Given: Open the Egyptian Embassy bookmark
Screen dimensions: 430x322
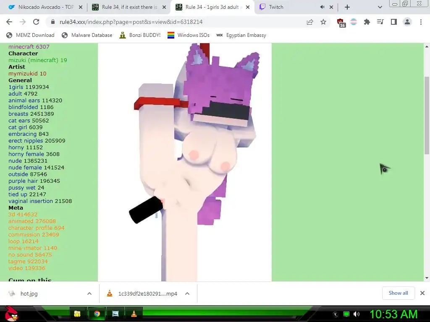Looking at the screenshot, I should tap(241, 35).
